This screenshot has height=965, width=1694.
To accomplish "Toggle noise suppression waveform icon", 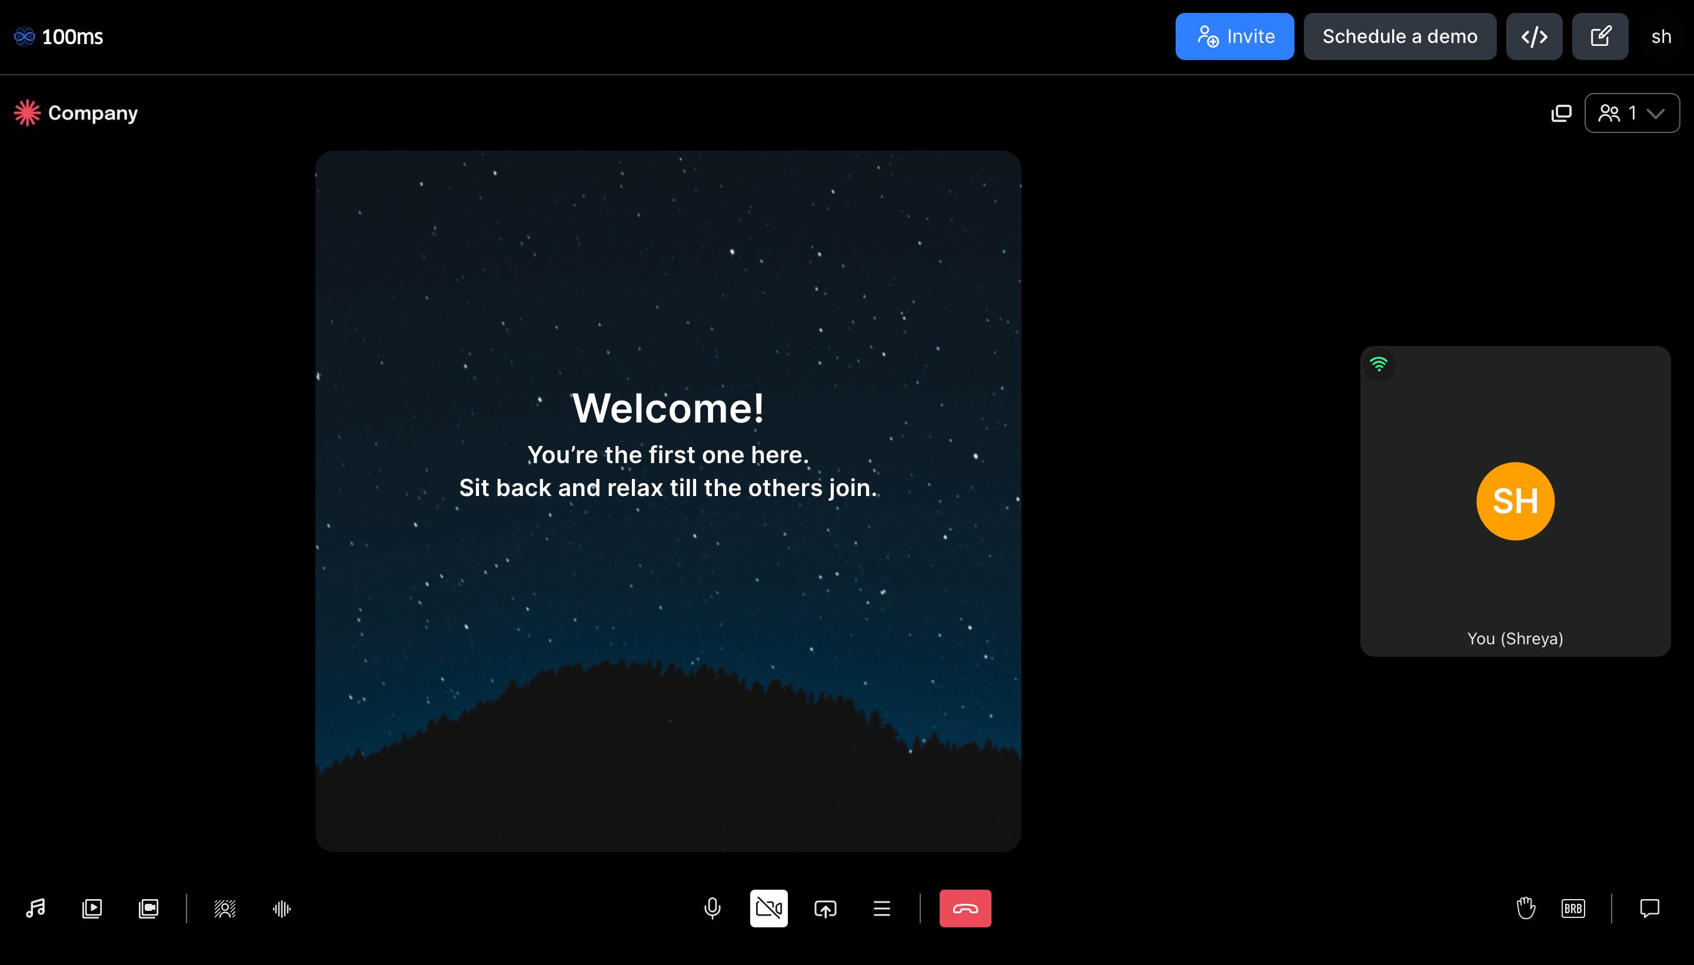I will tap(282, 908).
